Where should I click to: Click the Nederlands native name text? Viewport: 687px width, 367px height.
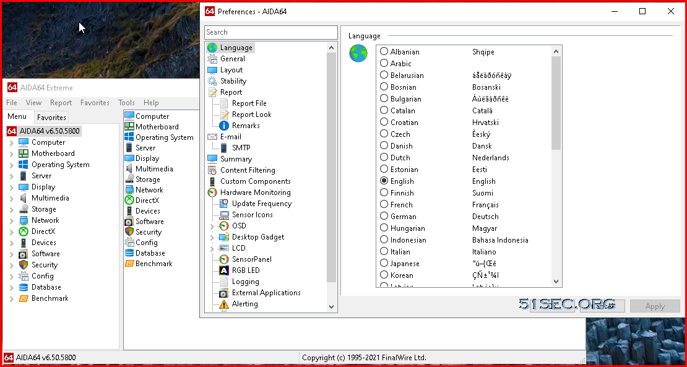pyautogui.click(x=491, y=158)
